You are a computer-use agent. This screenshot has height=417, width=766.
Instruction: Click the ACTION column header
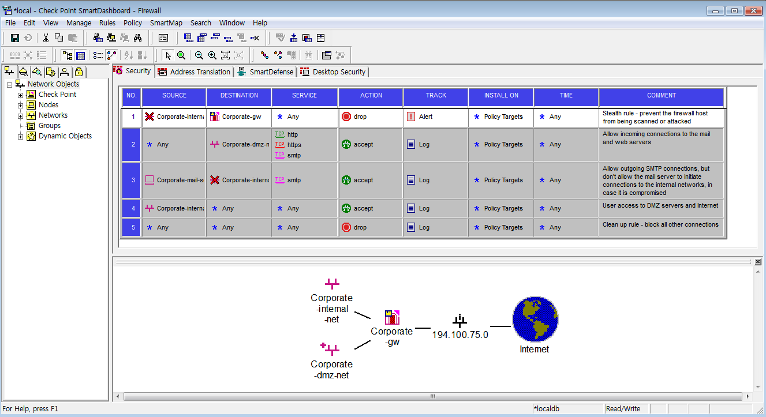371,96
